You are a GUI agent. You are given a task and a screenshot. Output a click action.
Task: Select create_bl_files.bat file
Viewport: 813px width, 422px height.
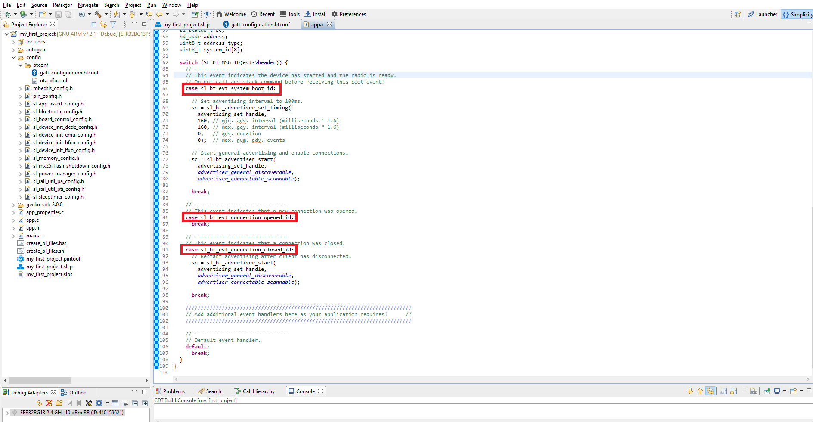[42, 243]
